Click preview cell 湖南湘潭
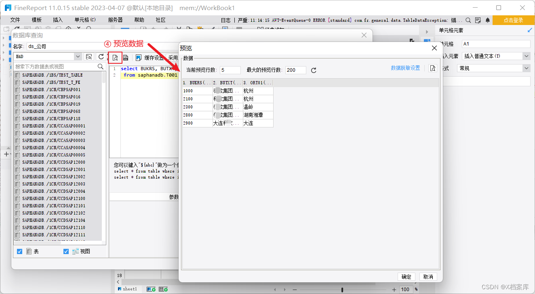The width and height of the screenshot is (535, 294). 258,115
